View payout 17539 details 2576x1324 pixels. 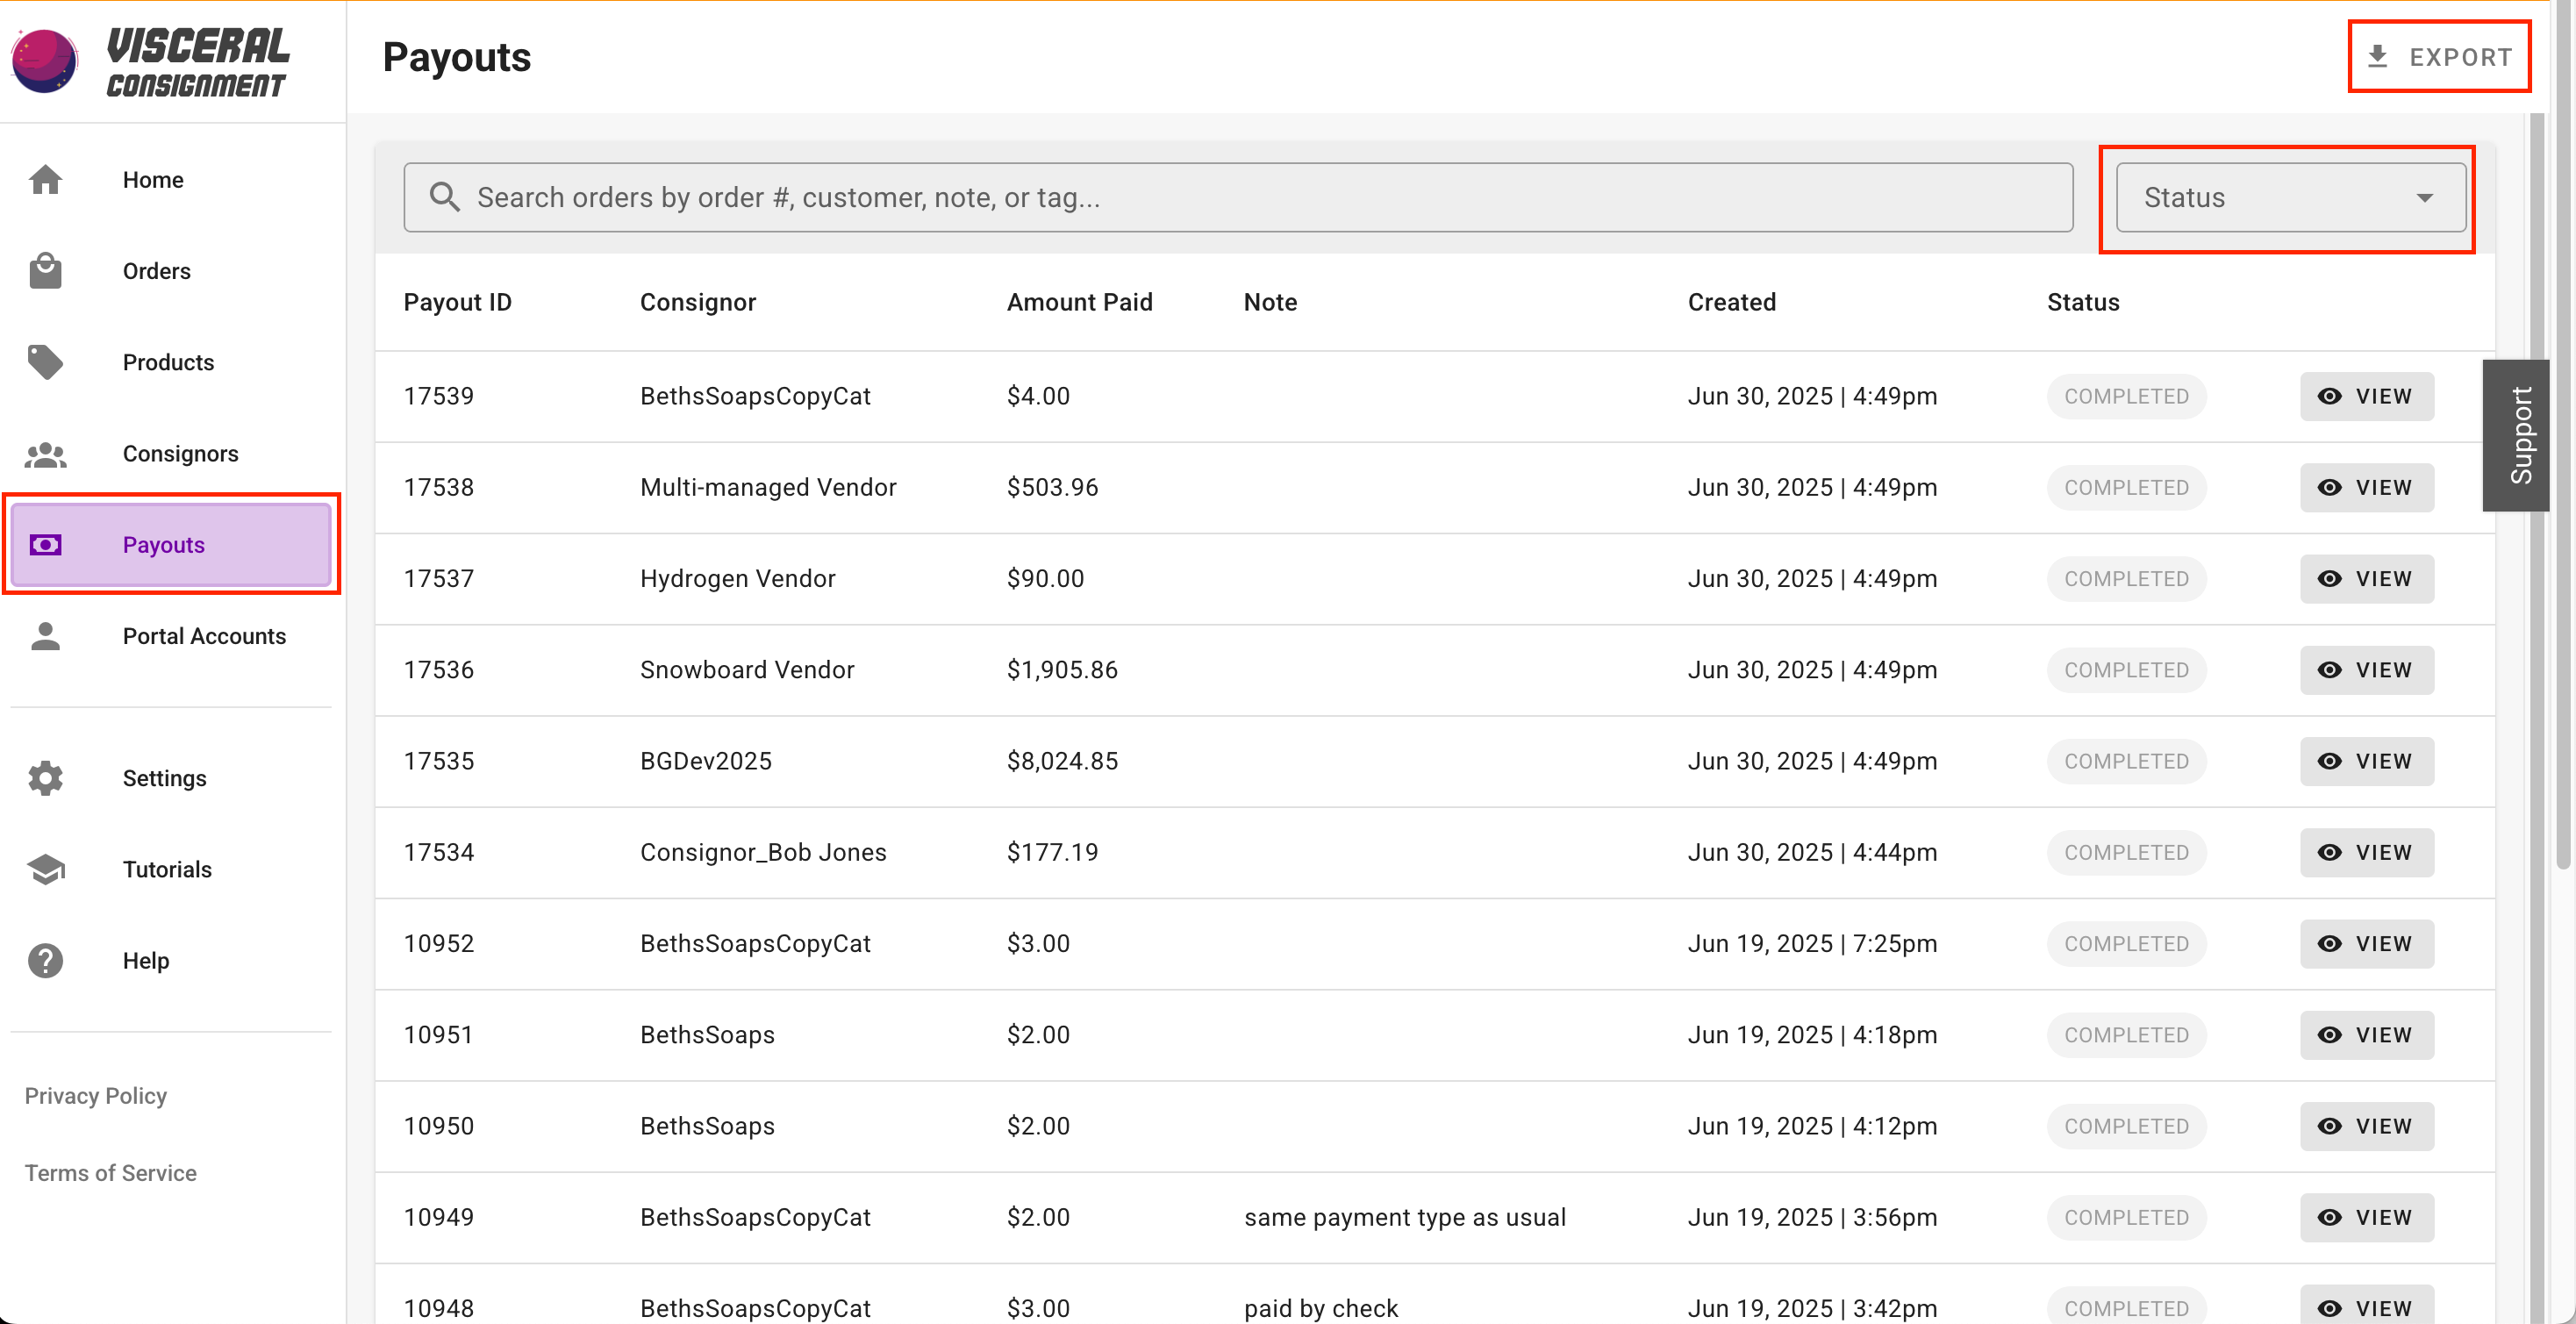[2366, 396]
